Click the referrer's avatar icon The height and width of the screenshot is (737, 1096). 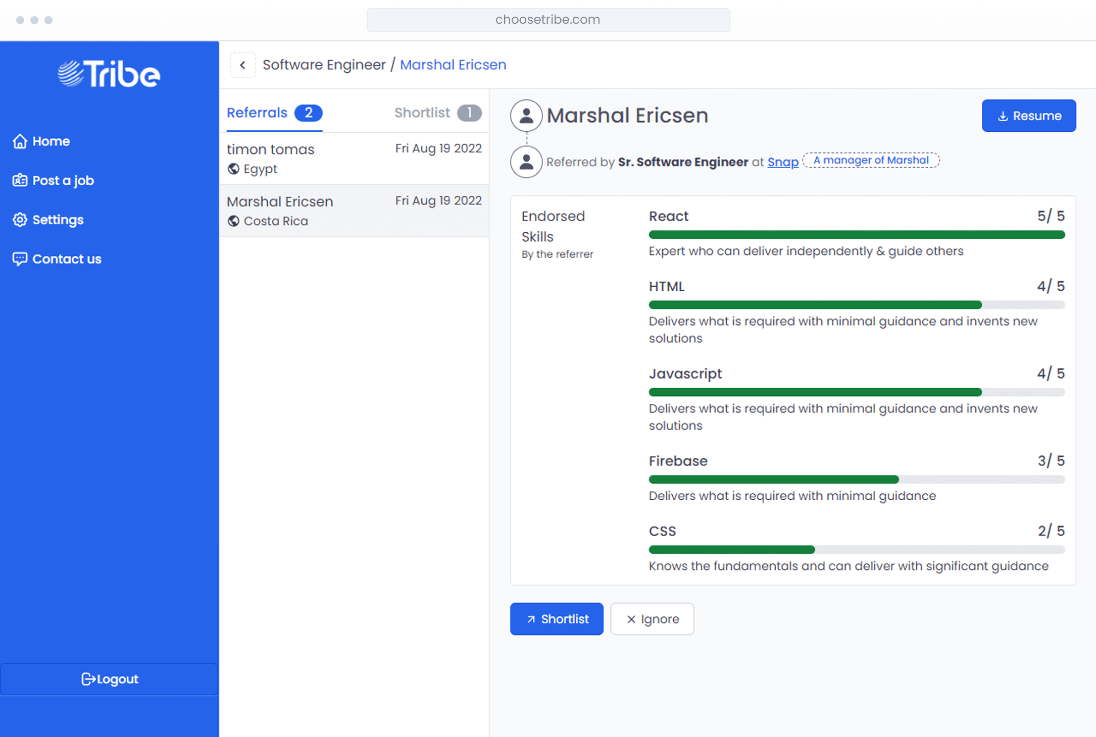pyautogui.click(x=526, y=162)
